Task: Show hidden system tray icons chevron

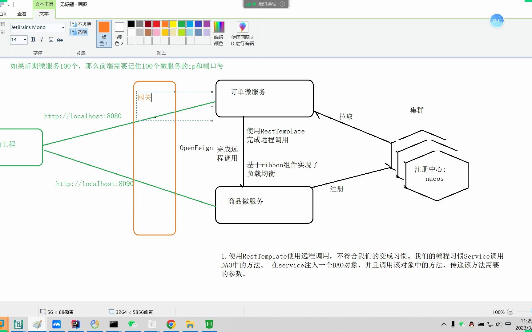Action: 444,324
